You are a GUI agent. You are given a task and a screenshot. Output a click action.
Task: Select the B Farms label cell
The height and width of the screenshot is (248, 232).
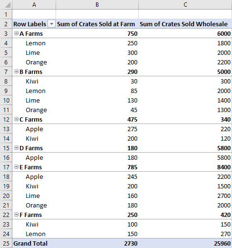(34, 72)
